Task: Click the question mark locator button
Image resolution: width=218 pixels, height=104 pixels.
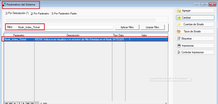Action: pos(19,103)
